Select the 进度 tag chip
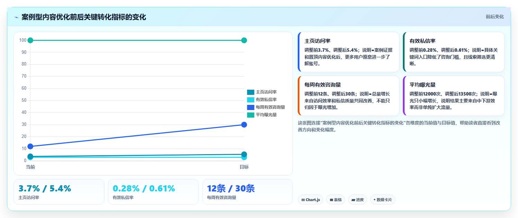Screen dimensions: 518x218 [358, 200]
